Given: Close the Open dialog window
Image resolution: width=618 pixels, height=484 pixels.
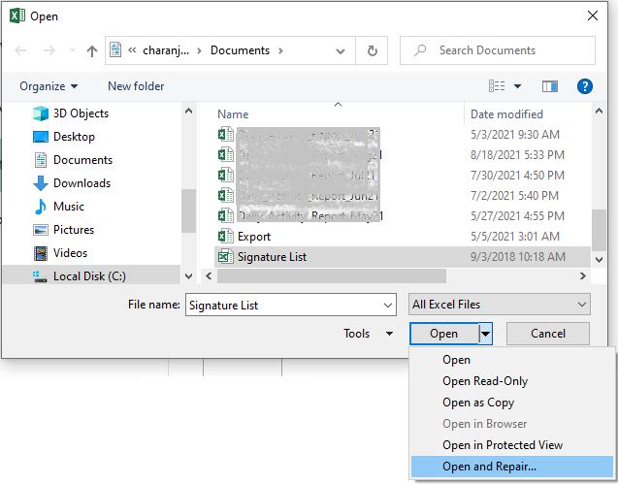Looking at the screenshot, I should pyautogui.click(x=593, y=16).
